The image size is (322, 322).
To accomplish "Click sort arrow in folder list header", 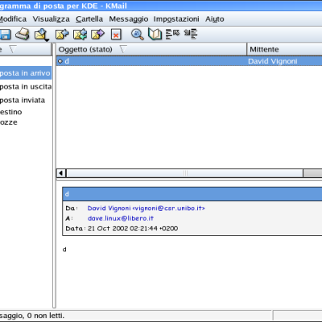I will point(12,49).
